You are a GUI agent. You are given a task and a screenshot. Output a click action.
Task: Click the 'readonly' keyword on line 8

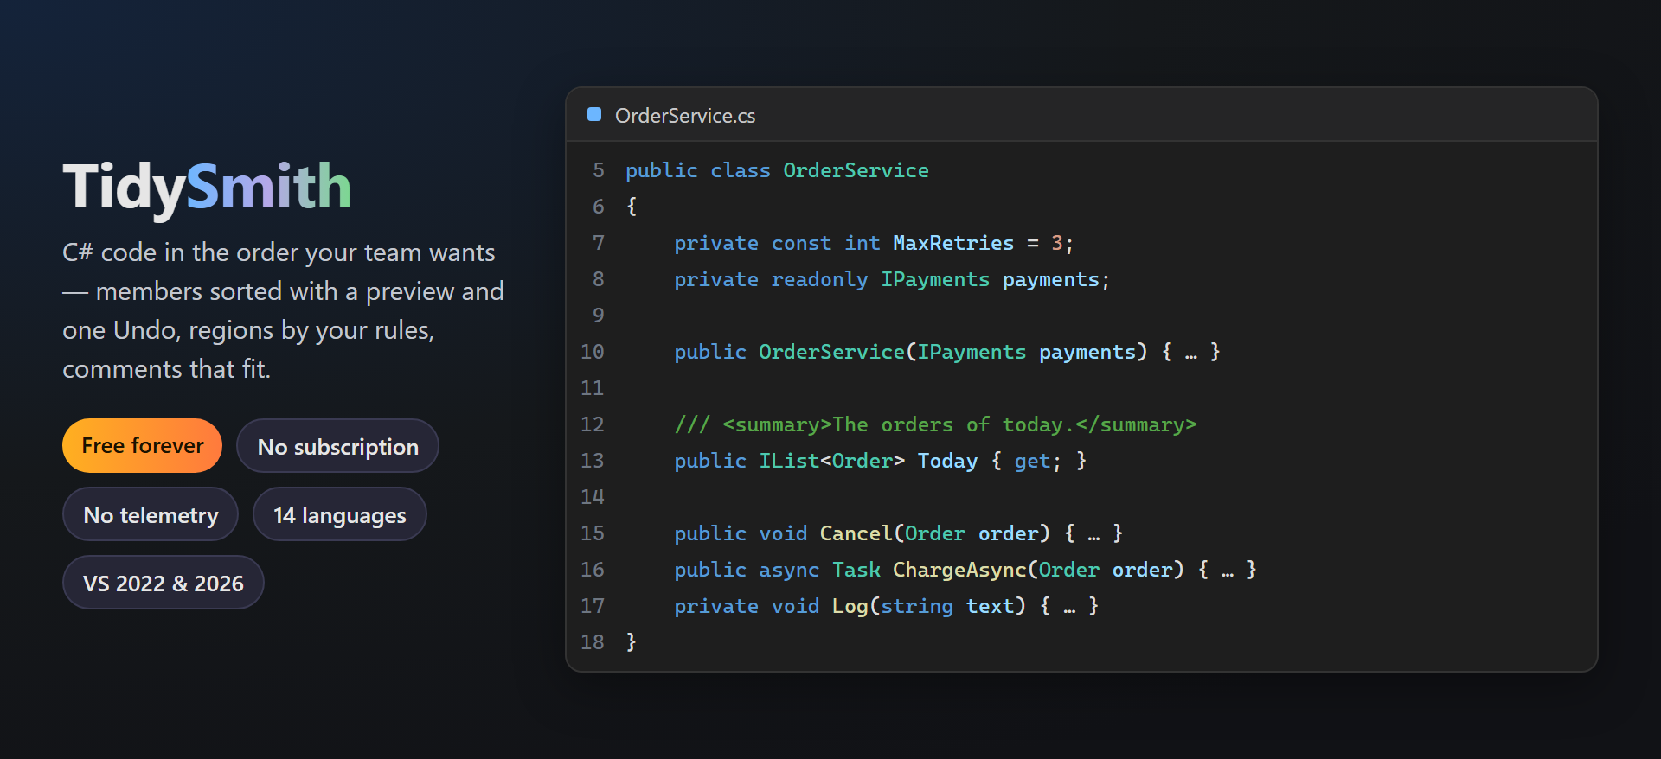point(819,279)
